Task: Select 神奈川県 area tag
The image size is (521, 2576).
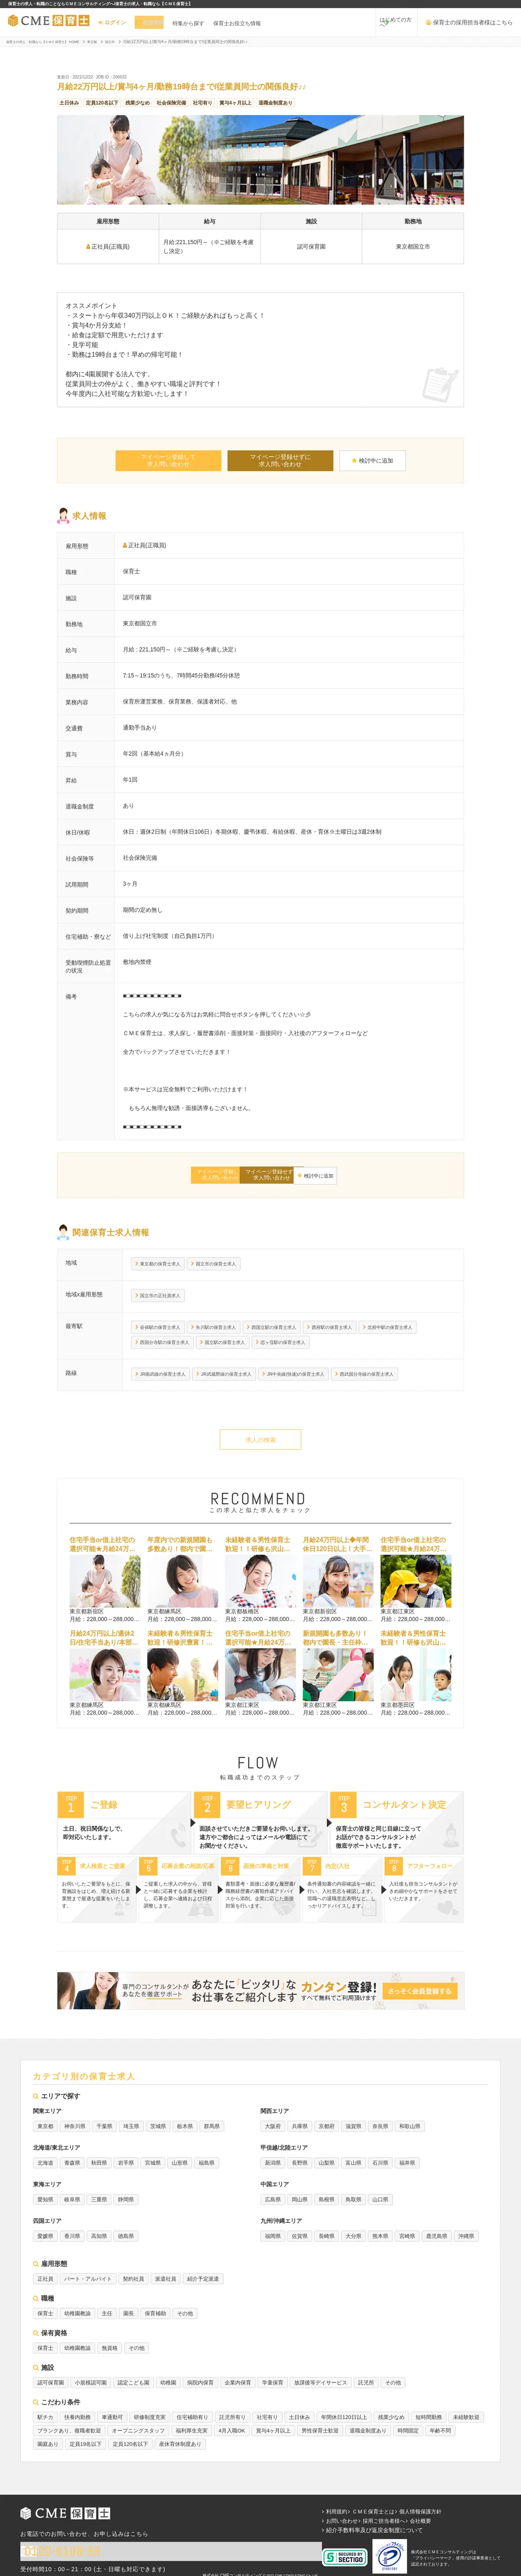Action: coord(75,2126)
